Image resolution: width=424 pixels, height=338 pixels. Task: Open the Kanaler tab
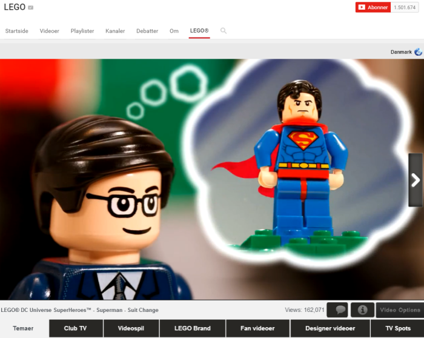(115, 31)
